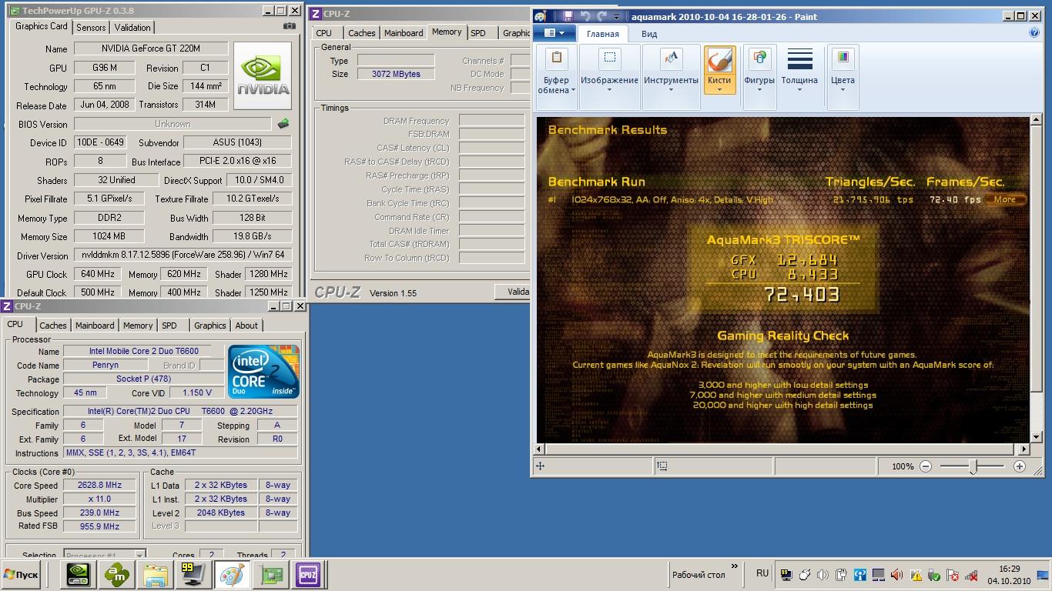
Task: Open Graphics tab in lower CPU-Z window
Action: [209, 326]
